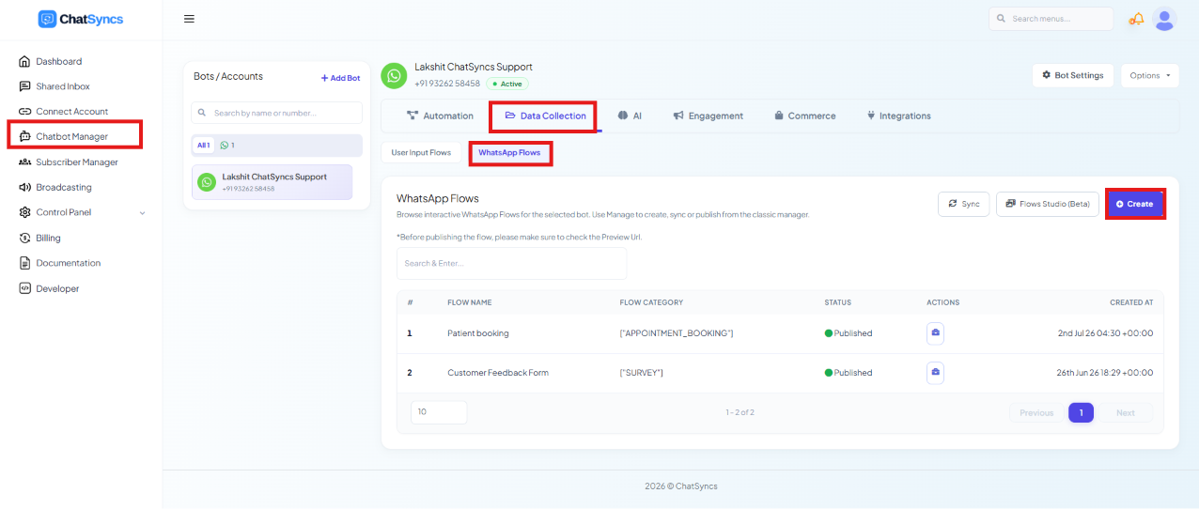This screenshot has width=1199, height=509.
Task: Focus the search by name or number field
Action: [x=276, y=113]
